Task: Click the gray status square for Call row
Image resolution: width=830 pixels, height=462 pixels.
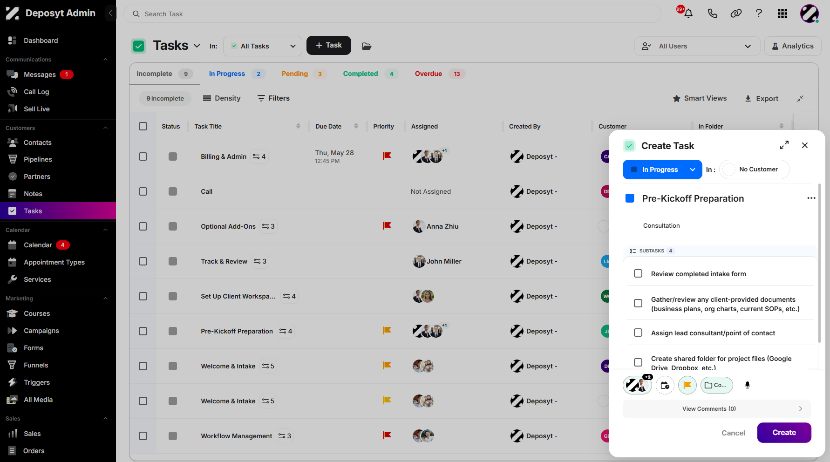Action: 173,191
